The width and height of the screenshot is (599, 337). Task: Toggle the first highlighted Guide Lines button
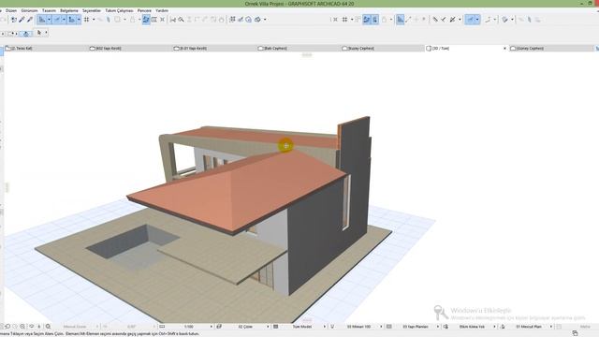tap(41, 20)
